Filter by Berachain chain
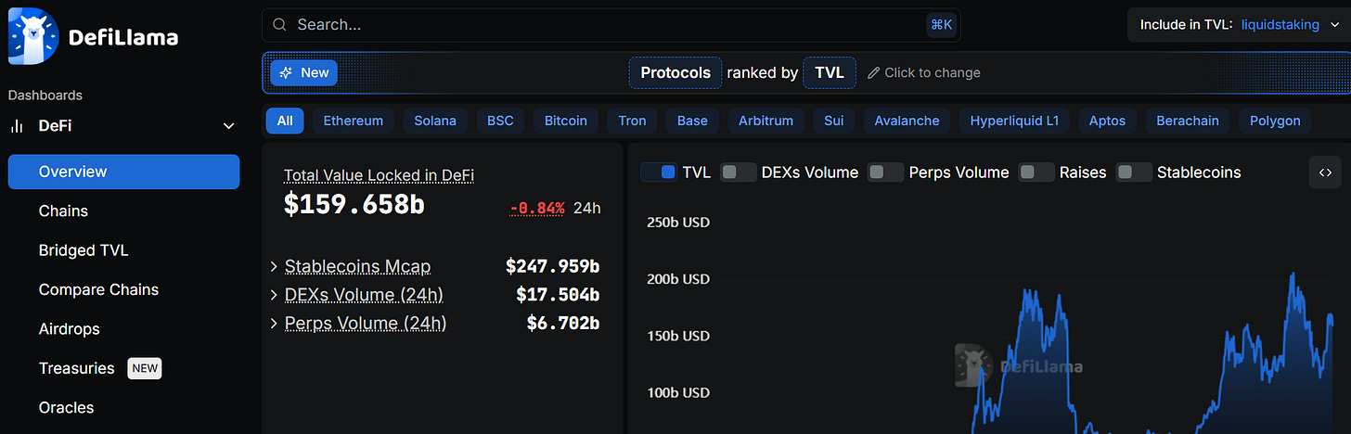Image resolution: width=1351 pixels, height=434 pixels. 1188,121
